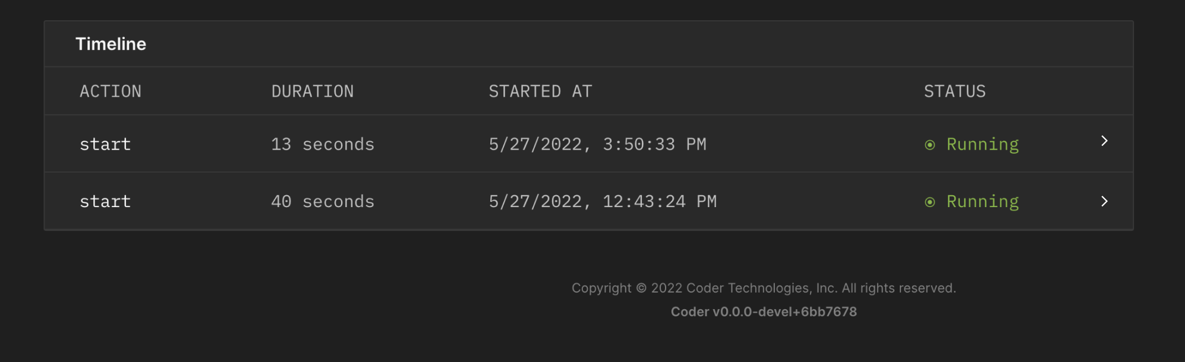Click the STATUS column header
This screenshot has width=1185, height=362.
pos(954,91)
